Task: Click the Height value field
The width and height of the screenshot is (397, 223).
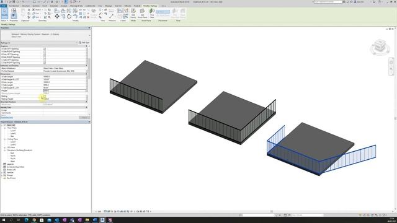Action: (x=65, y=90)
